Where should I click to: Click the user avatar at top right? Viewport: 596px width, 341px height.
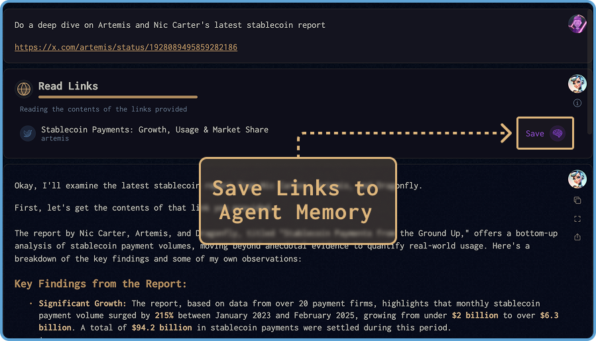(x=577, y=24)
